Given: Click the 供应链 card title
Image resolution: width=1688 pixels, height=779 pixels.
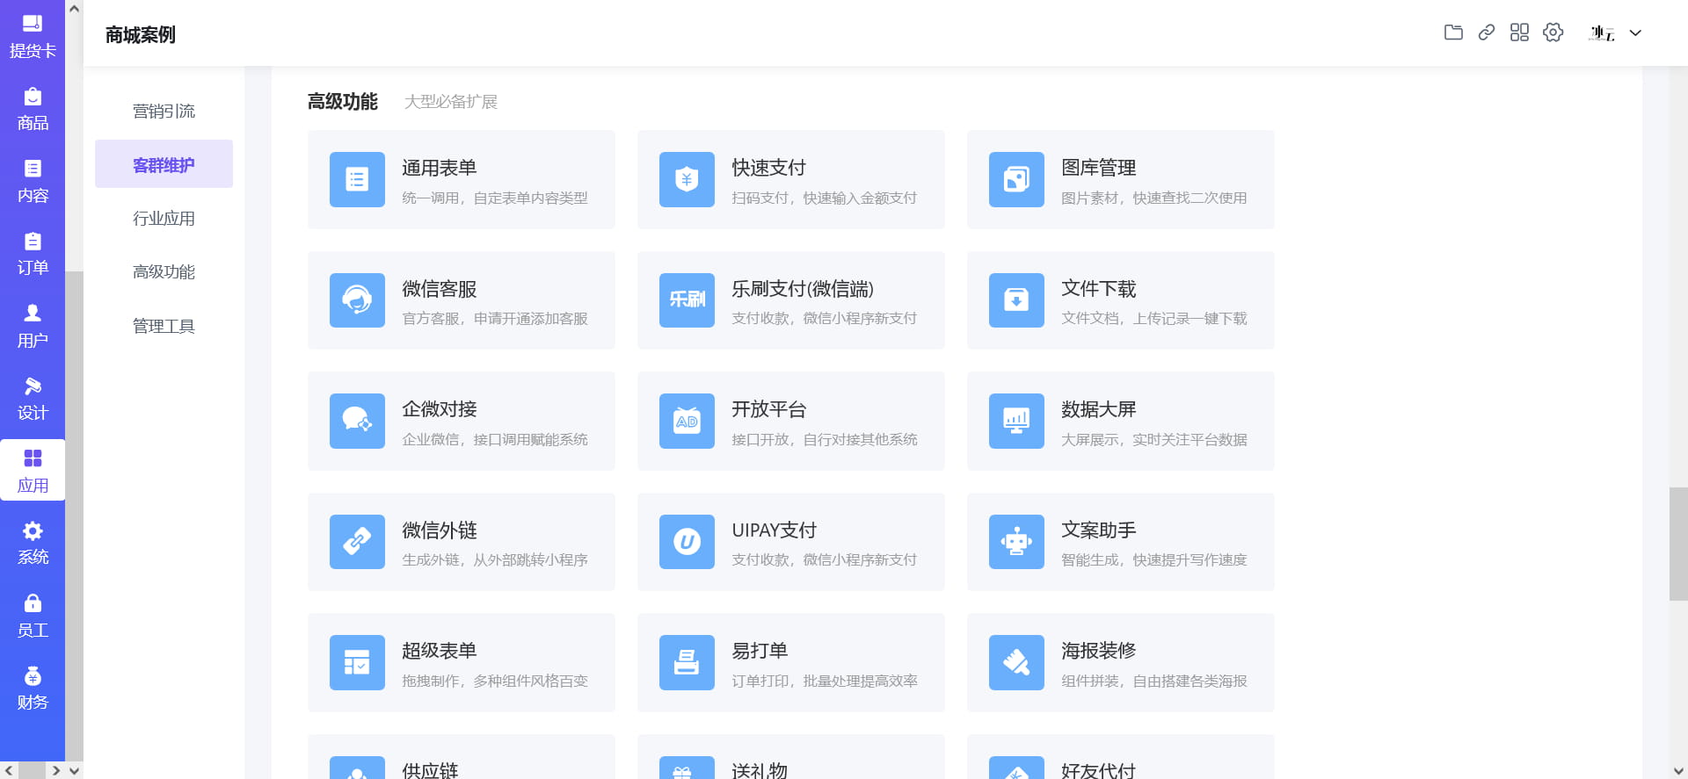Looking at the screenshot, I should click(430, 770).
